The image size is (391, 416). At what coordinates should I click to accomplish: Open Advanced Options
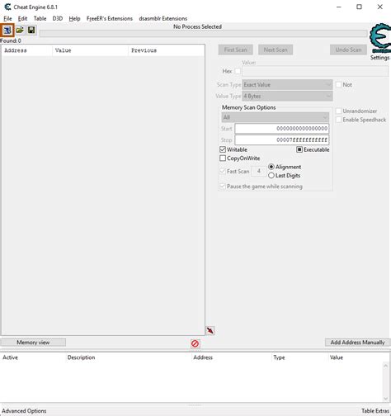pos(24,411)
